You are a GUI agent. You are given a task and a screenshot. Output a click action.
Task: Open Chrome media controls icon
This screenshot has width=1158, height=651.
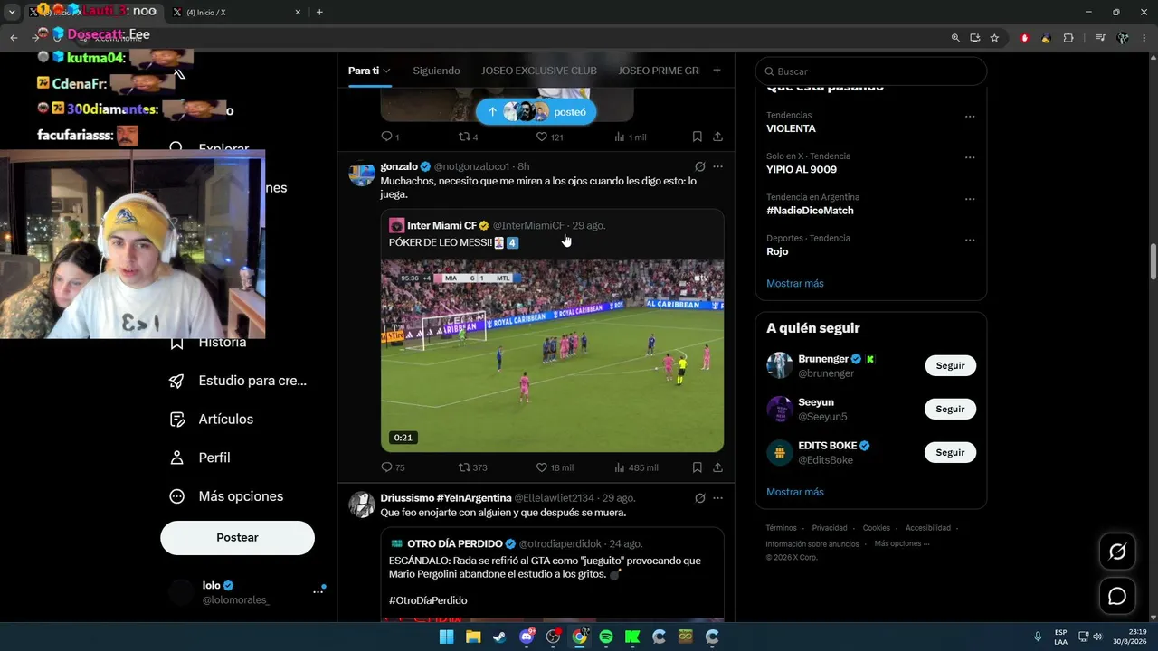(x=1100, y=38)
